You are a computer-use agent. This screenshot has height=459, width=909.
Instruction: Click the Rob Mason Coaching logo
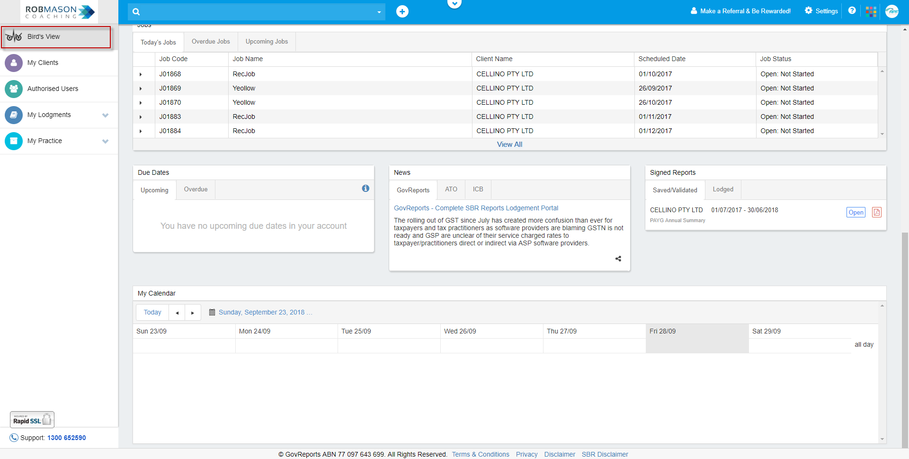(x=59, y=12)
